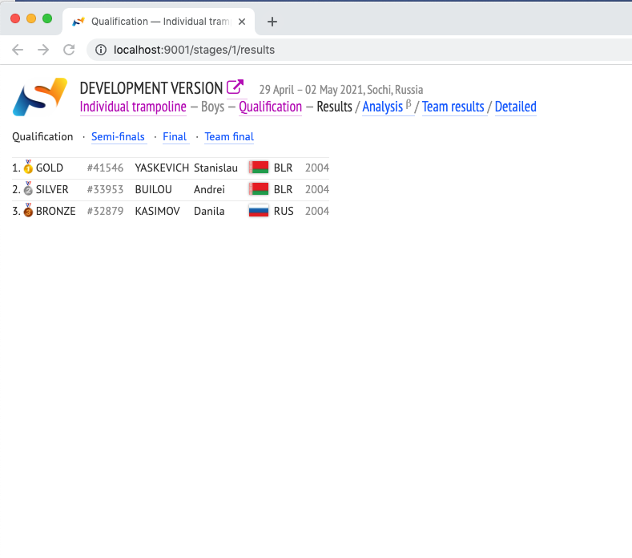
Task: Open the Qualification link in the header
Action: [271, 107]
